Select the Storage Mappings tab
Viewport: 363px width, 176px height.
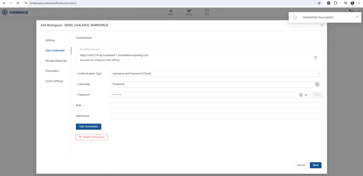coord(56,61)
